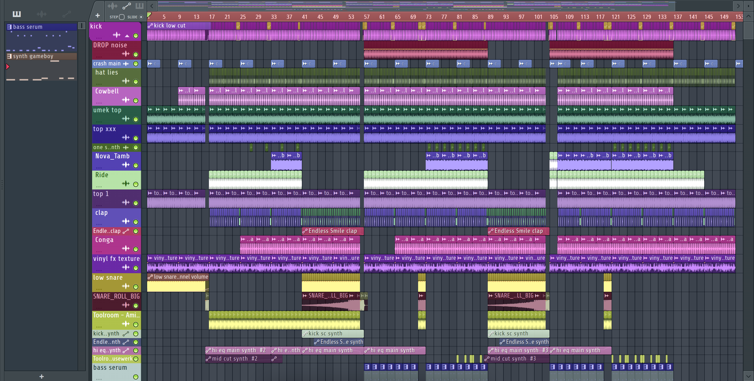Viewport: 754px width, 381px height.
Task: Click the piano roll icon beside bass serum pattern
Action: pos(9,27)
